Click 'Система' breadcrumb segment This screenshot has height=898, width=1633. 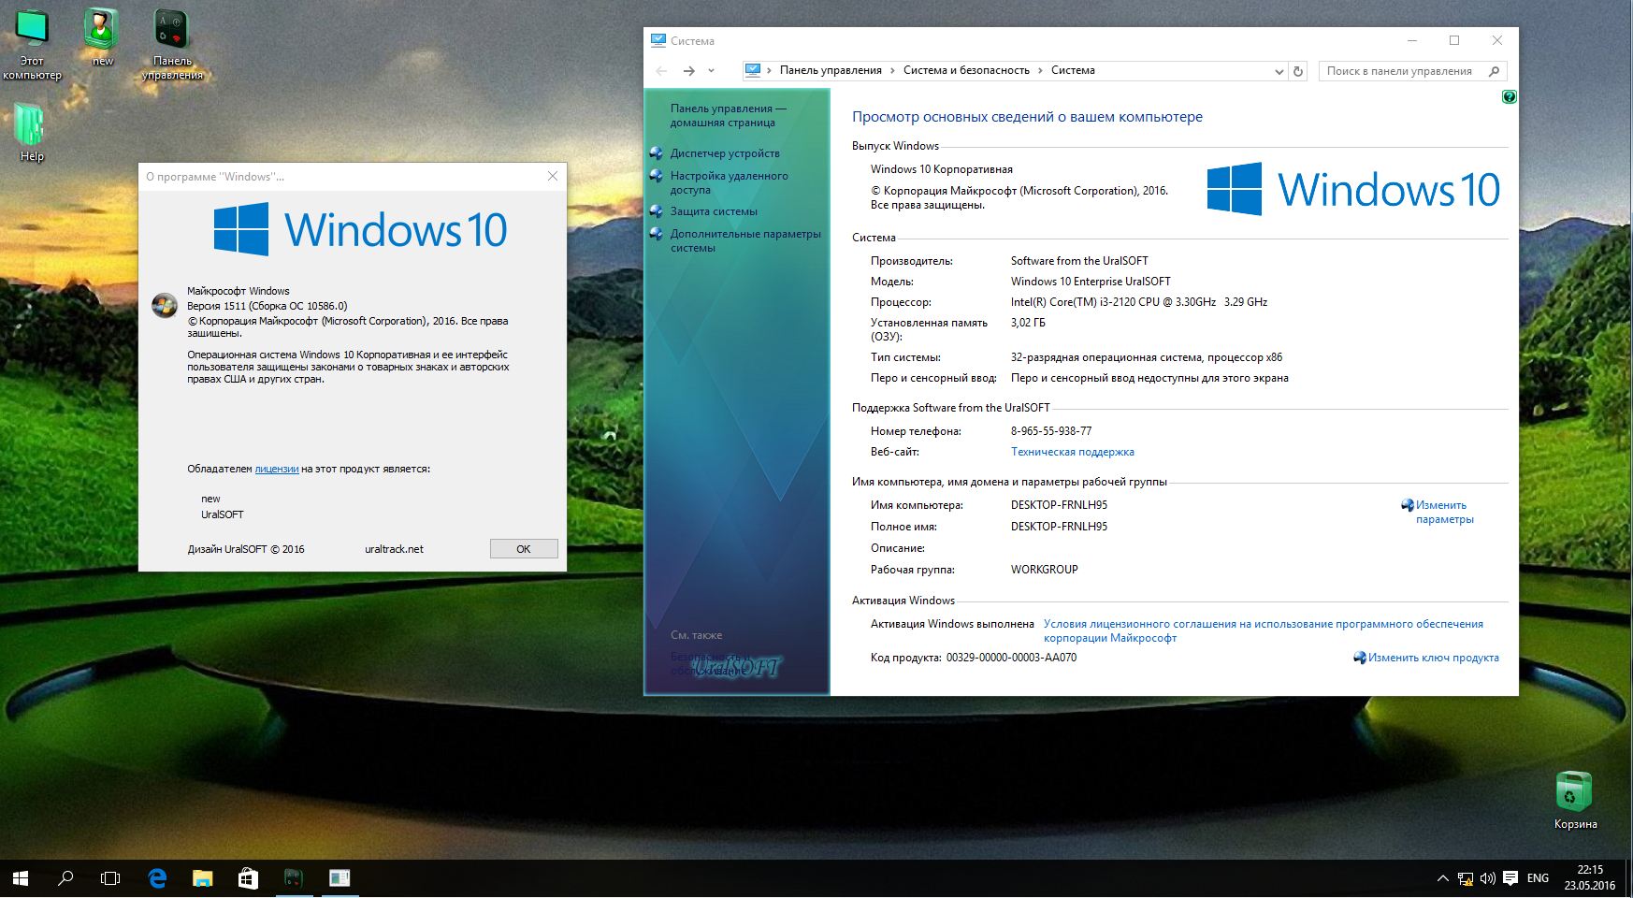tap(1073, 70)
